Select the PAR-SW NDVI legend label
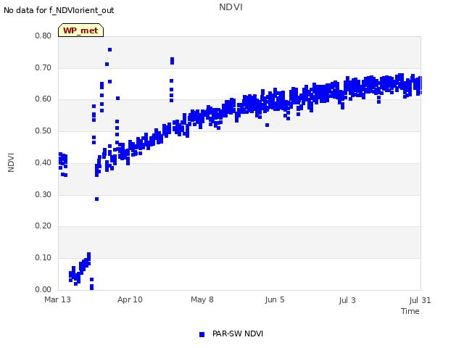This screenshot has height=348, width=464. [238, 333]
